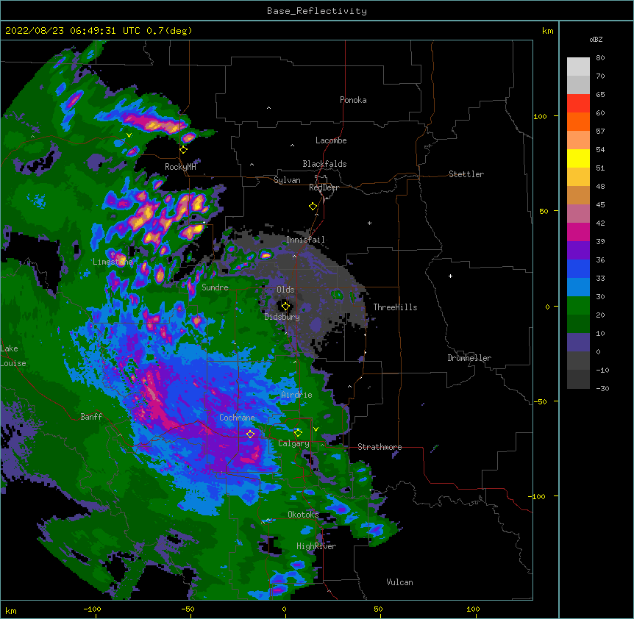
Task: Click the yellow marker icon near Calgary
Action: pos(298,433)
